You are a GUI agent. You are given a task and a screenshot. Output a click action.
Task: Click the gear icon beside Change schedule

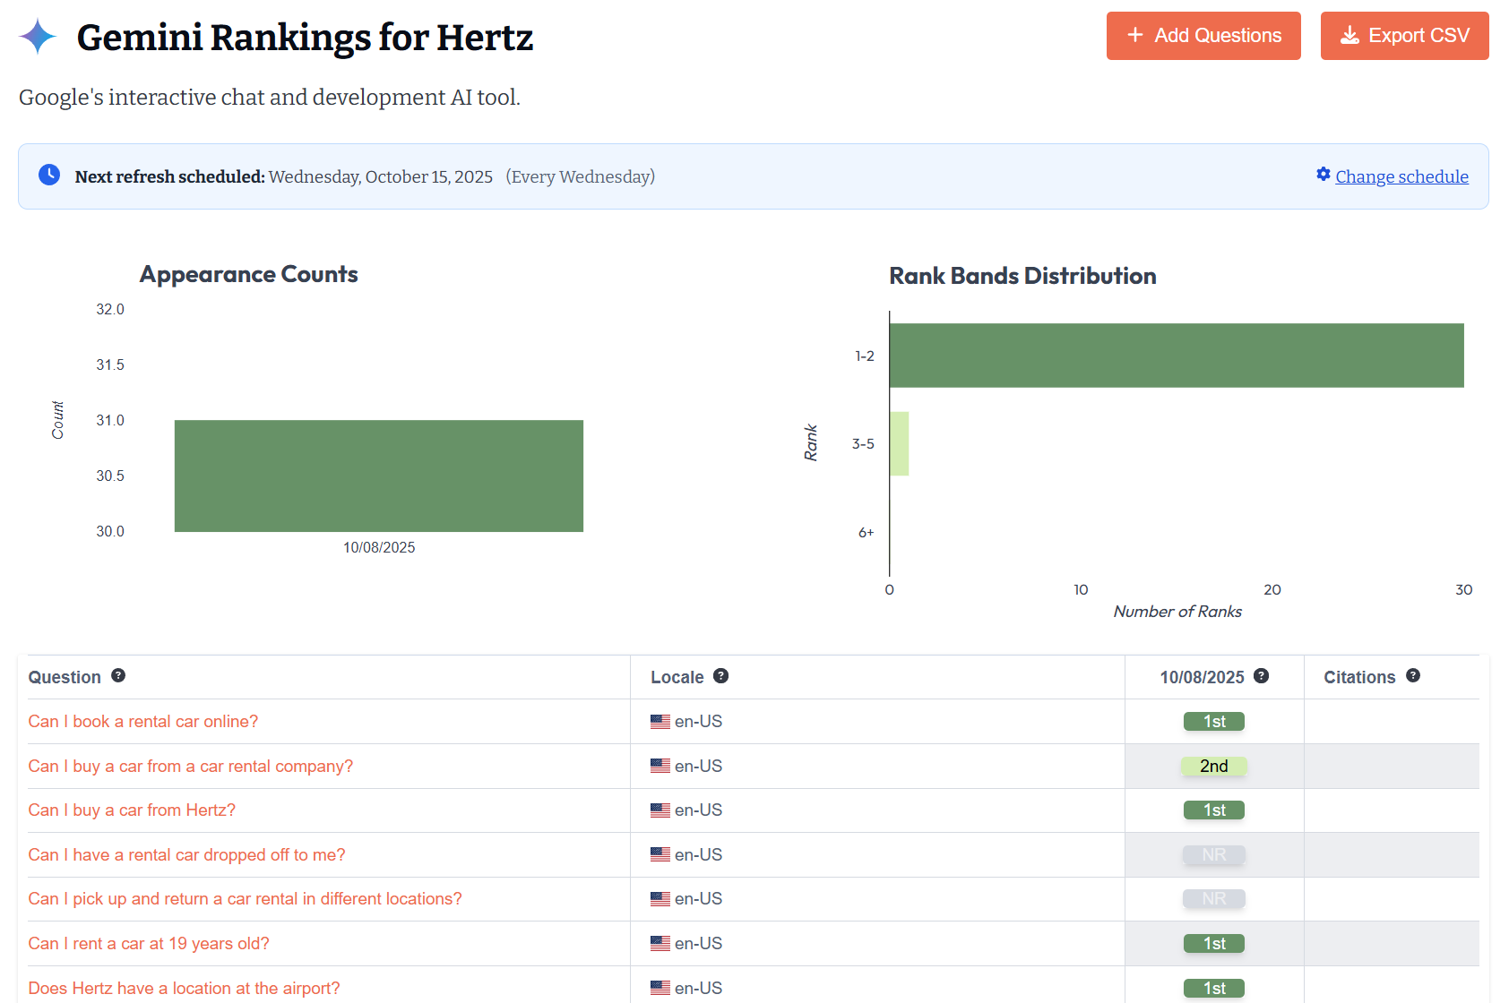tap(1323, 175)
